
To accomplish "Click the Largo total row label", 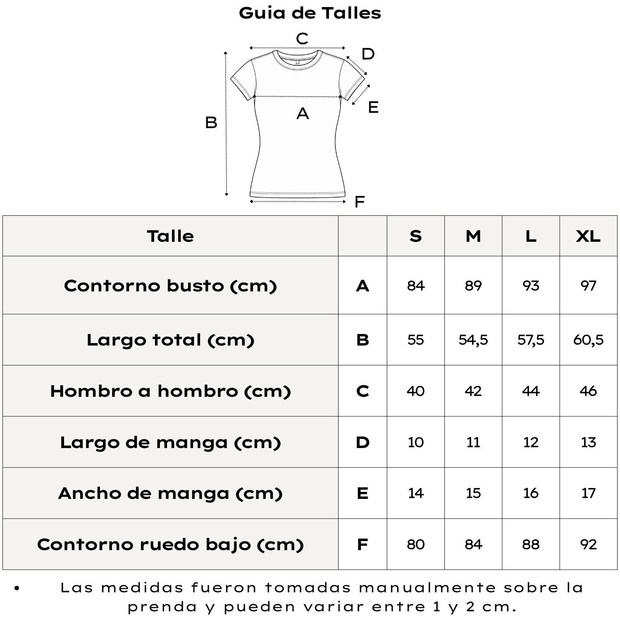I will pos(170,340).
